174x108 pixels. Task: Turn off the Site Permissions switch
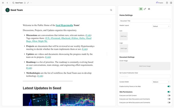[x=169, y=92]
